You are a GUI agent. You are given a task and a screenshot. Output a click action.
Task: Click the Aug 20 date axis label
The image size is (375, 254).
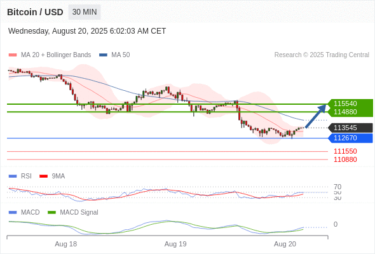(285, 244)
